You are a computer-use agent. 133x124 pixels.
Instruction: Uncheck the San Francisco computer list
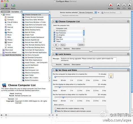coord(54,33)
